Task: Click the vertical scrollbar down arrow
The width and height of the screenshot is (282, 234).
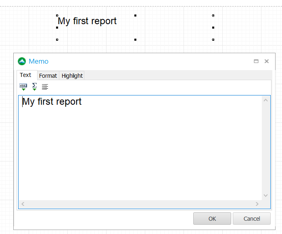Action: [x=265, y=195]
